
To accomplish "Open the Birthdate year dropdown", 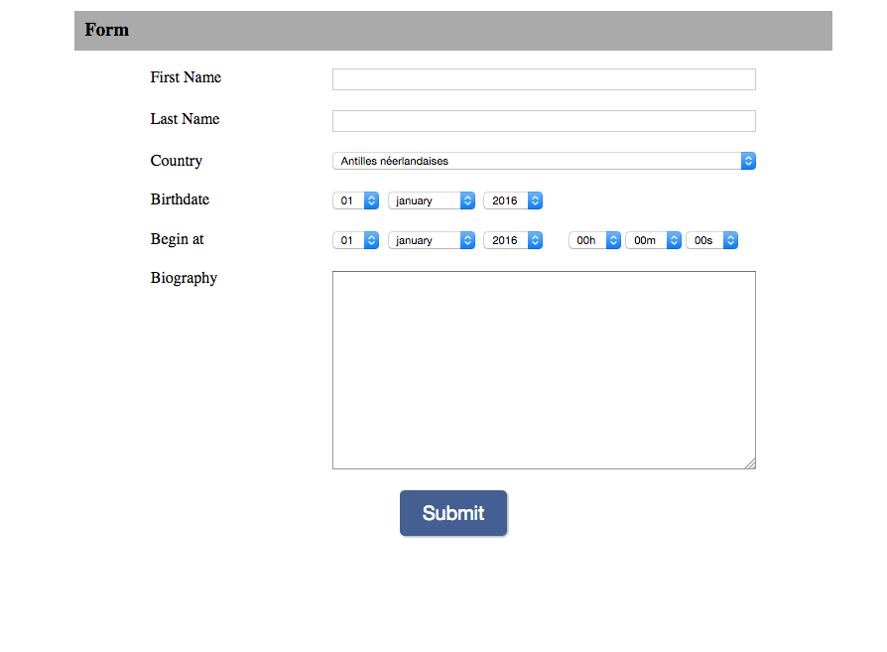I will (513, 200).
